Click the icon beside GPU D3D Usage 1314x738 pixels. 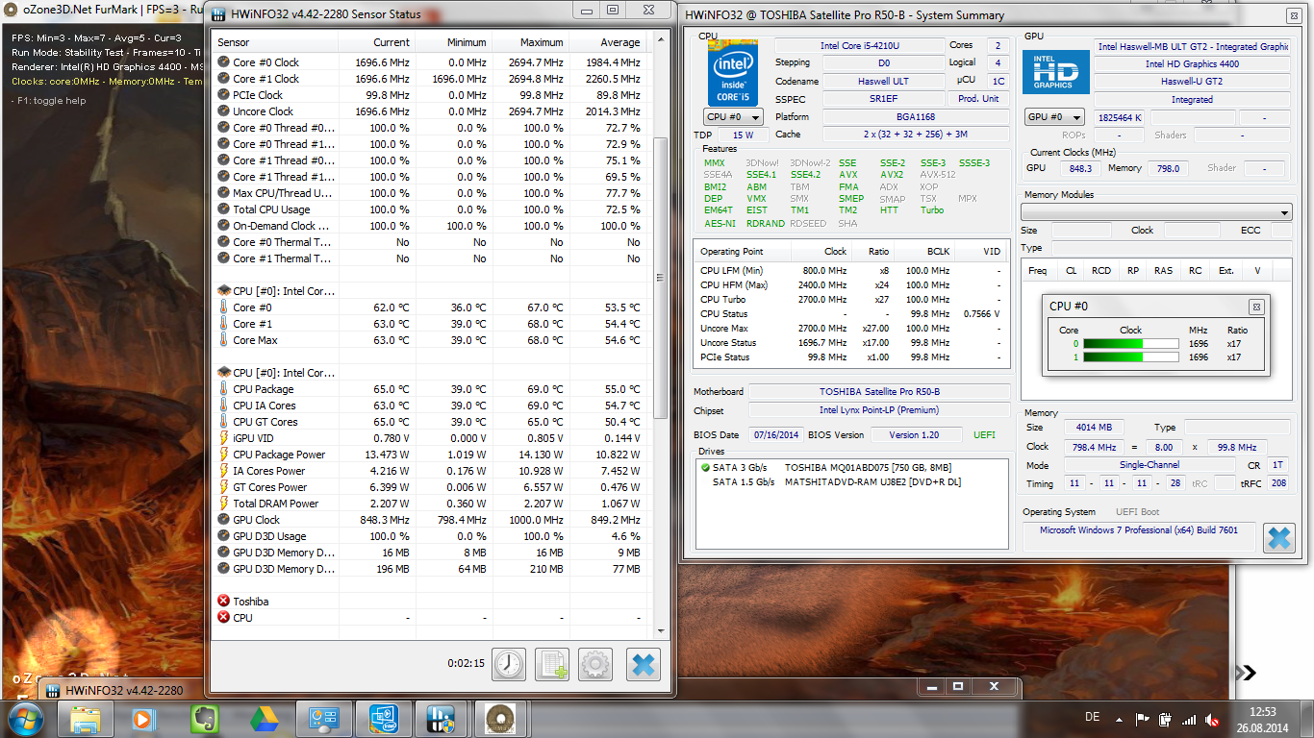224,536
